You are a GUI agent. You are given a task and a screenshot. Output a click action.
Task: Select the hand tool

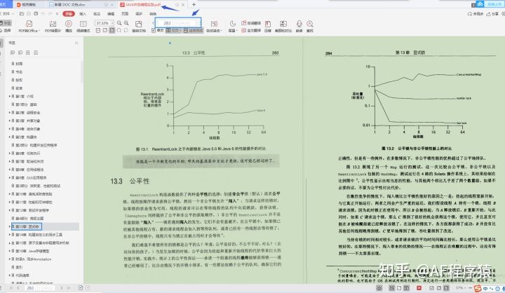click(x=6, y=23)
